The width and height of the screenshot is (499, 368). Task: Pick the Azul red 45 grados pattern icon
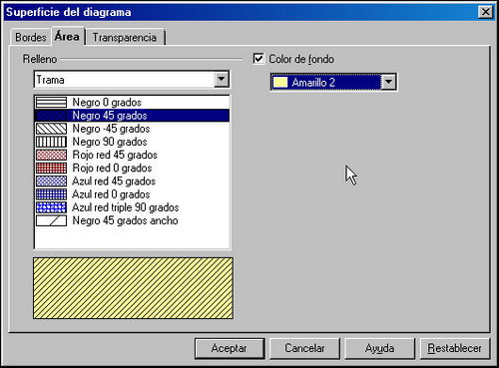tap(51, 182)
